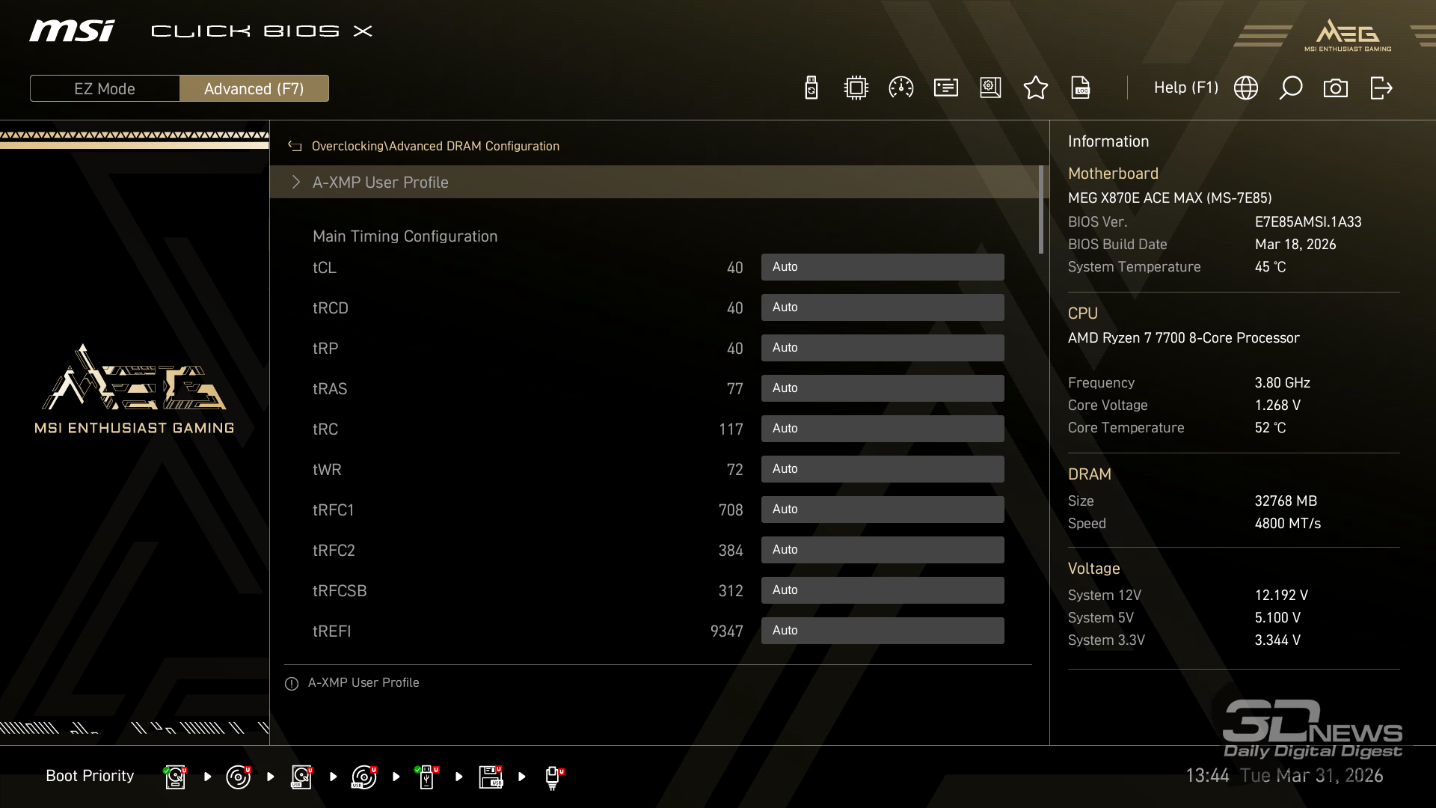Viewport: 1436px width, 808px height.
Task: Select the USB key boot device icon
Action: [x=426, y=777]
